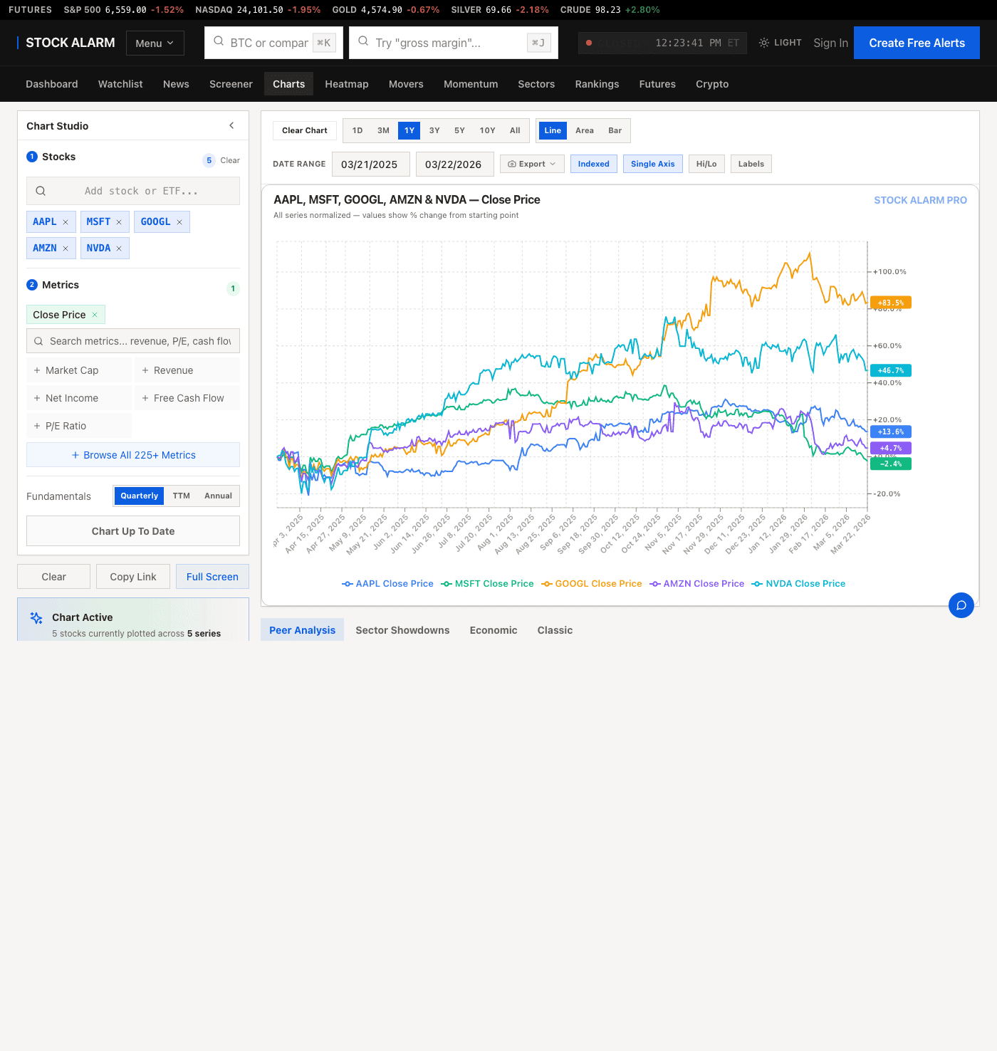Switch chart type to Bar
This screenshot has width=997, height=1051.
tap(615, 130)
